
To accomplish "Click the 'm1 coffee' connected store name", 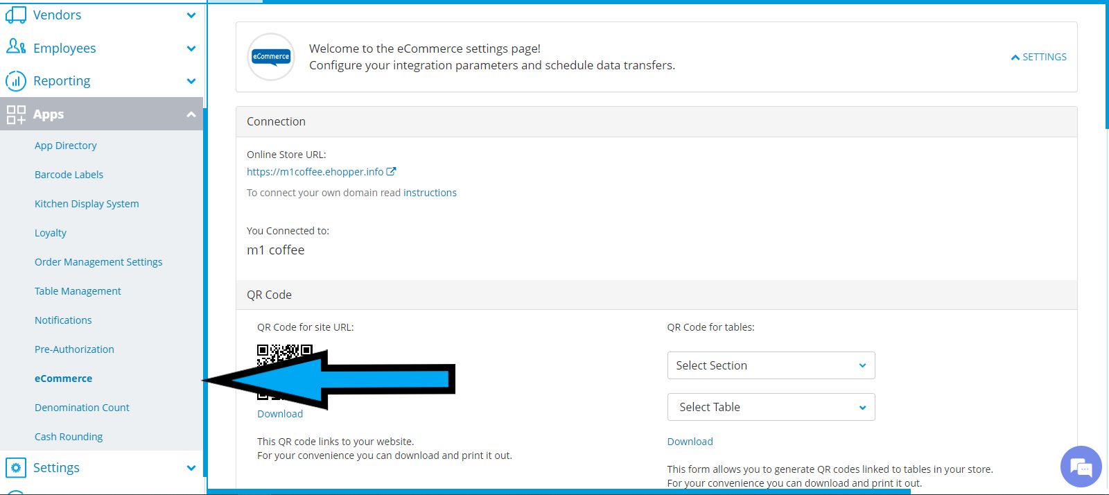I will click(x=276, y=250).
